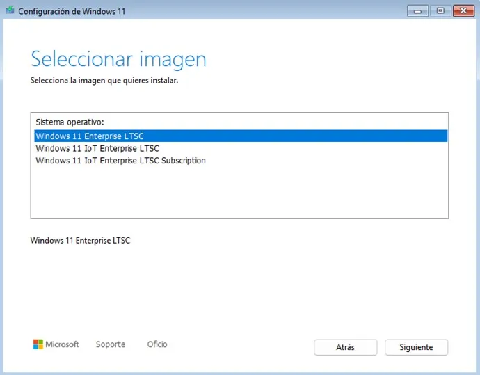Minimize the Configuración de Windows 11 window

(417, 11)
